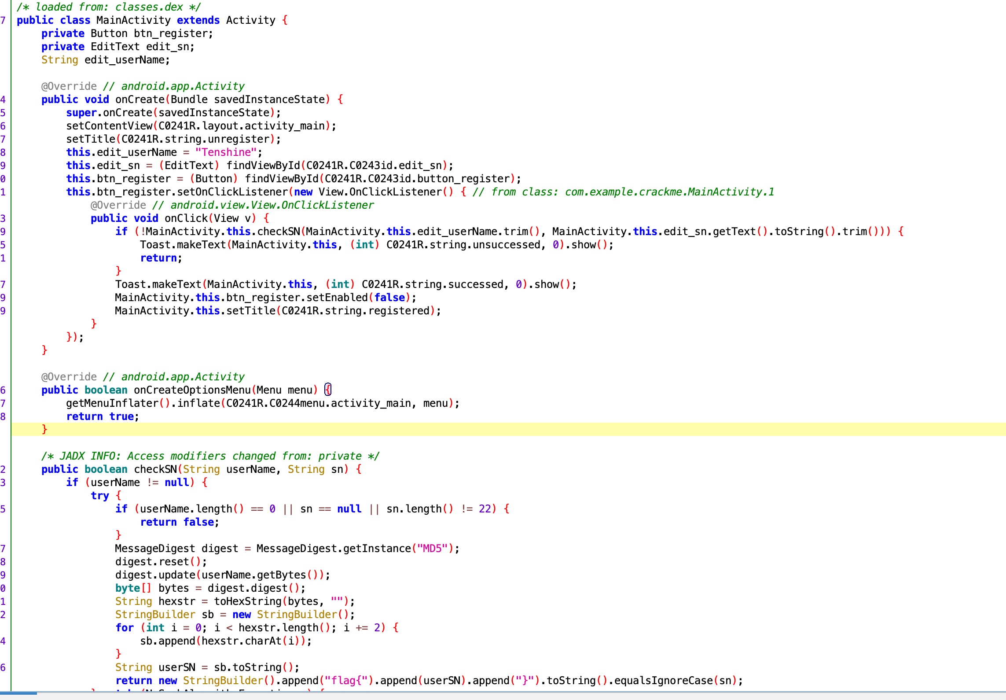The height and width of the screenshot is (700, 1006).
Task: Click the "Tenshine" string literal
Action: pyautogui.click(x=226, y=152)
